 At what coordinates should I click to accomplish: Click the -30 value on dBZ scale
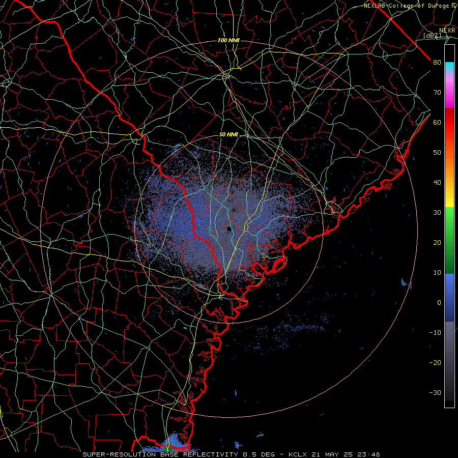pyautogui.click(x=435, y=392)
